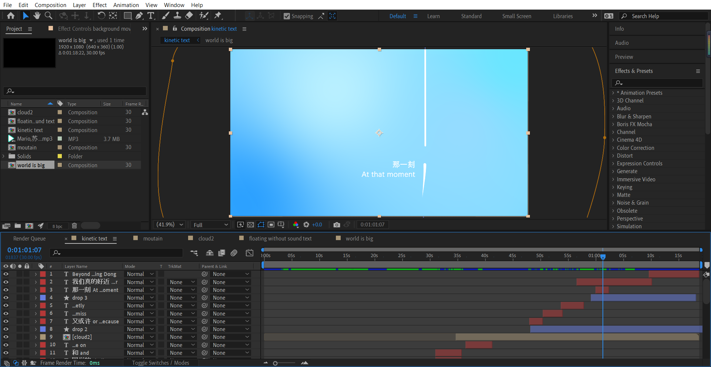Select the Clone Stamp tool
The width and height of the screenshot is (711, 367).
(177, 16)
